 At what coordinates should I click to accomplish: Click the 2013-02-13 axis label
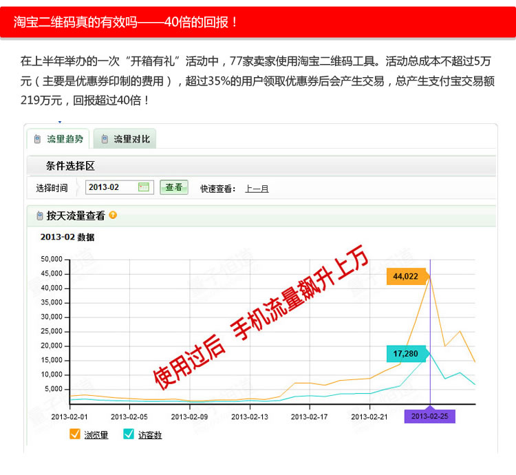[250, 416]
